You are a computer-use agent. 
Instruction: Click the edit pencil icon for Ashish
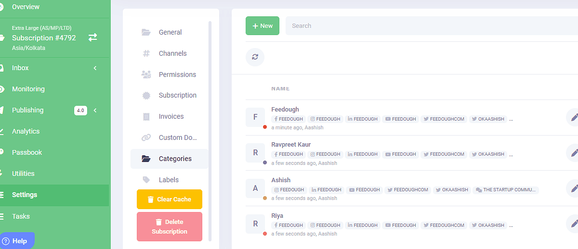pyautogui.click(x=573, y=188)
